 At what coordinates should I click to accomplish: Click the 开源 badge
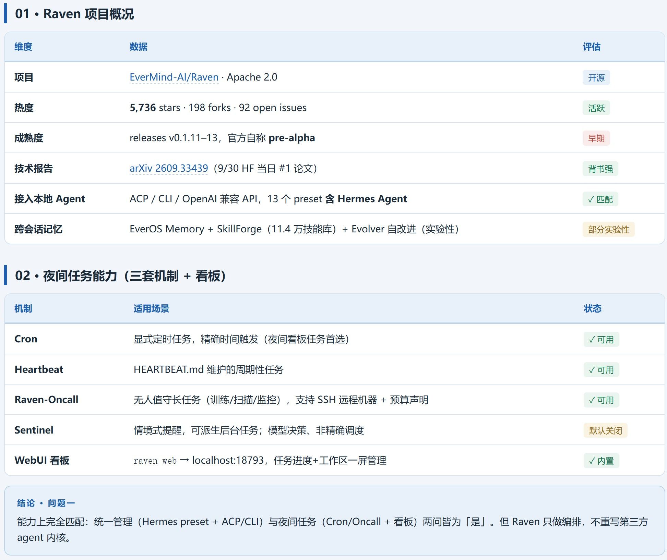[596, 78]
